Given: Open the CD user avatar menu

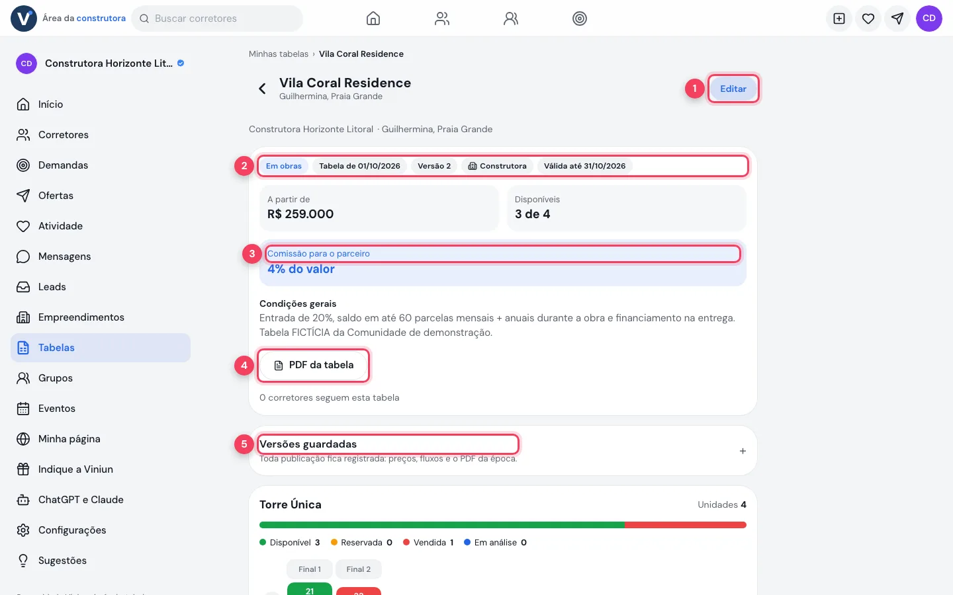Looking at the screenshot, I should pyautogui.click(x=929, y=19).
